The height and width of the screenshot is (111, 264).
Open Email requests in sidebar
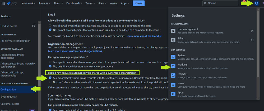pos(8,97)
